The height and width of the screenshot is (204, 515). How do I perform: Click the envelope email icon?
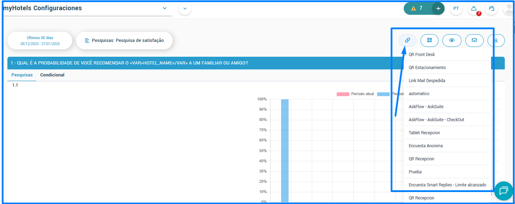474,40
